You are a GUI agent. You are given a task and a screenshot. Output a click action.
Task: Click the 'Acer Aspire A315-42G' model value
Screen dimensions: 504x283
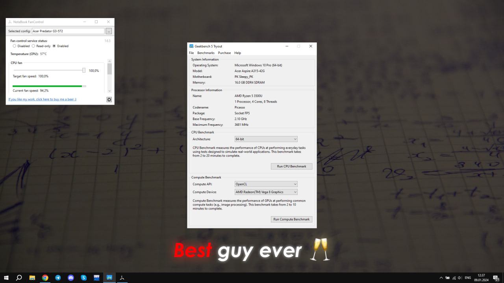250,71
